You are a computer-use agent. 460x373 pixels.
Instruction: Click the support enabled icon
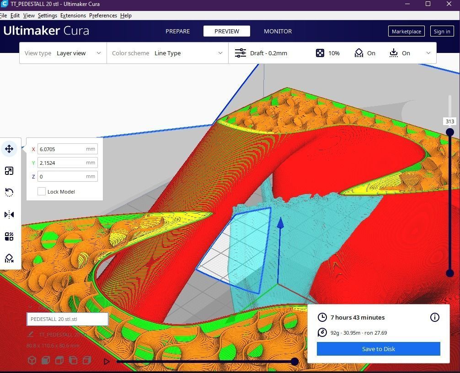click(359, 53)
